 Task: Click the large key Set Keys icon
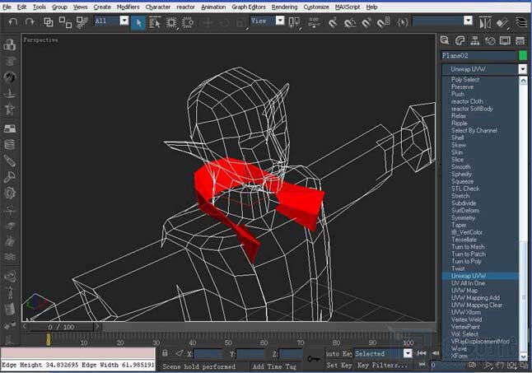pos(314,358)
